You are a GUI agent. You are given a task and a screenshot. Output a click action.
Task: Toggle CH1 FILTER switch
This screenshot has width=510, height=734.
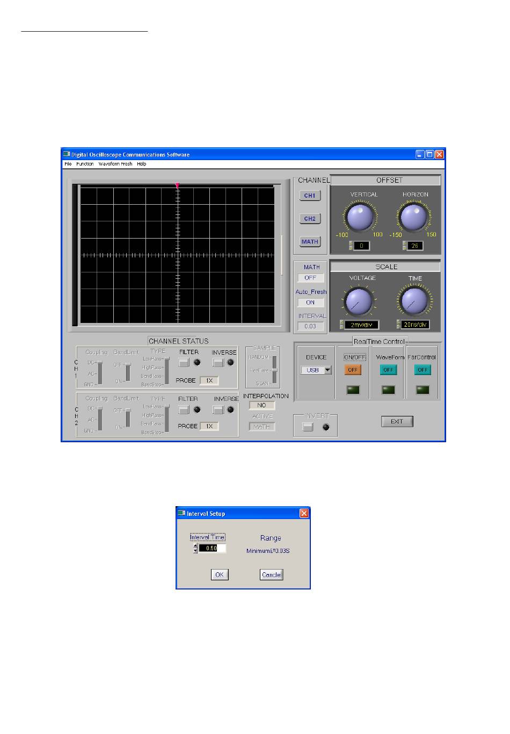coord(184,363)
